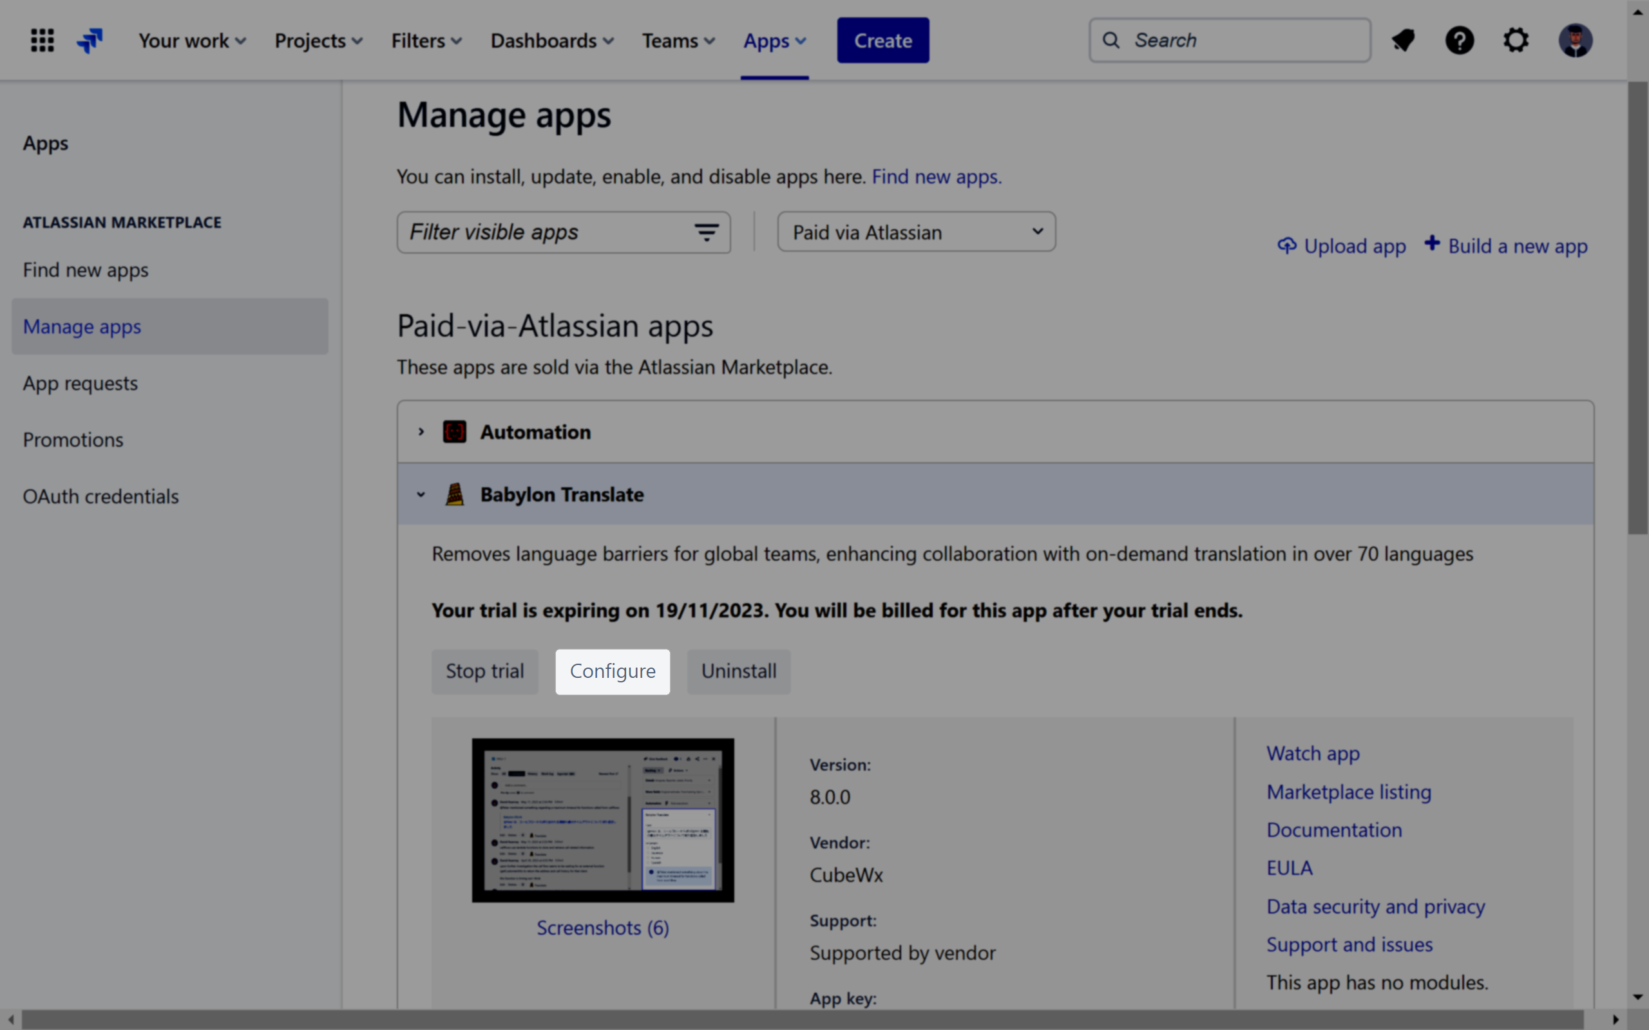Click the Watch app link
The width and height of the screenshot is (1649, 1030).
(1313, 753)
